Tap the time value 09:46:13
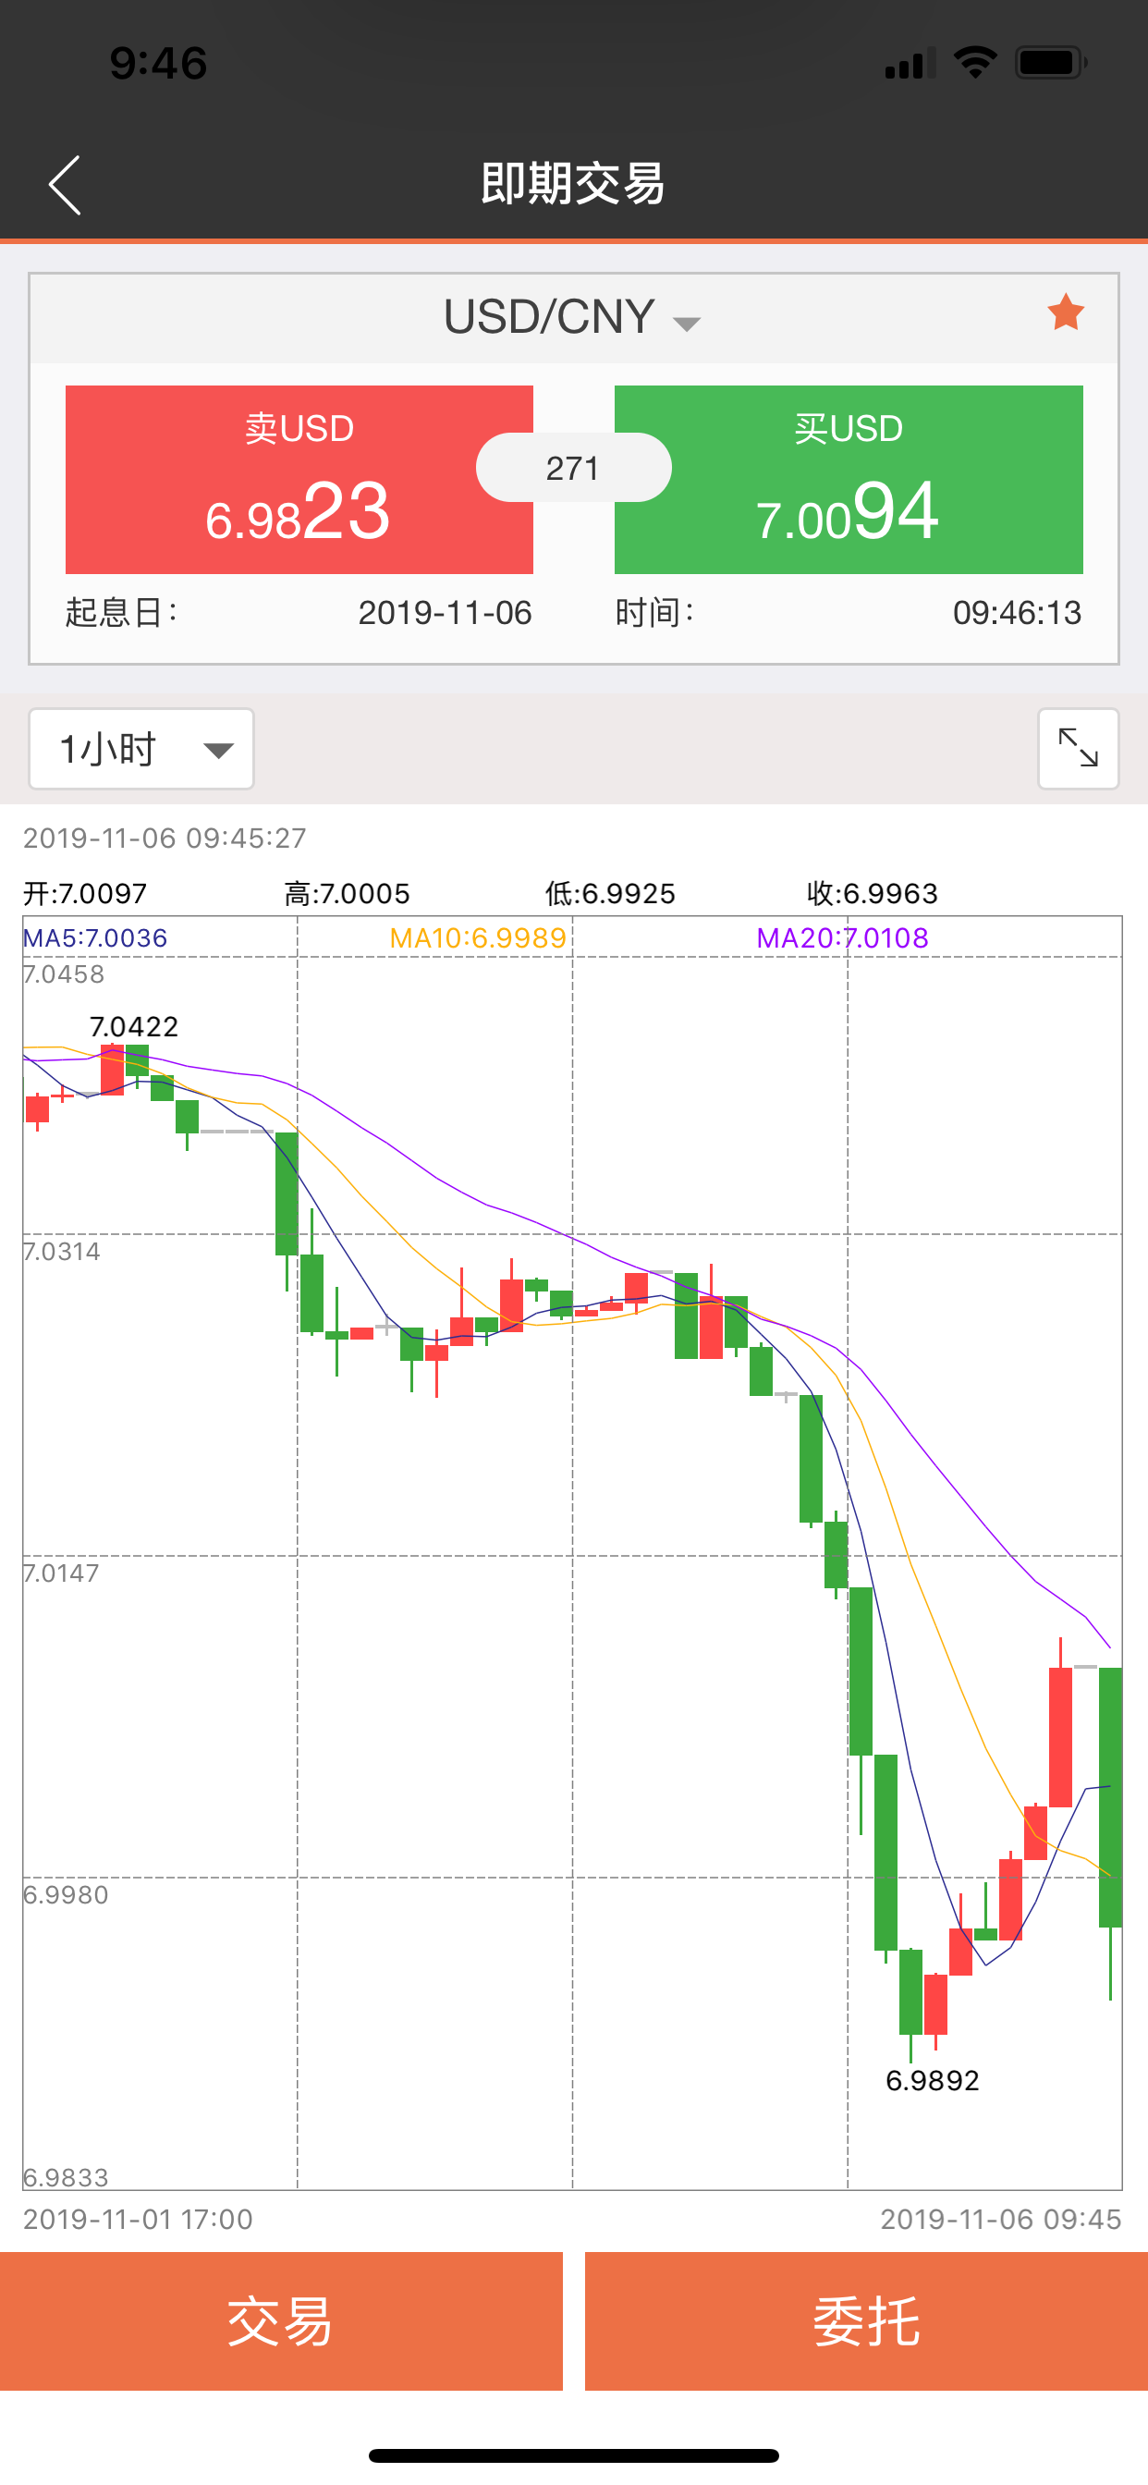The width and height of the screenshot is (1148, 2485). coord(1017,613)
